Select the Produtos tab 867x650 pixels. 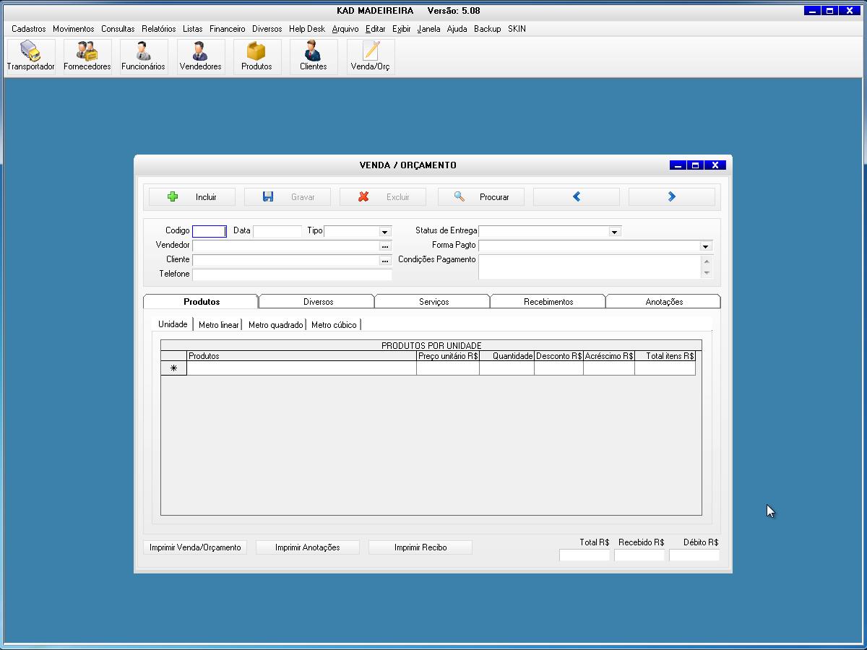202,302
